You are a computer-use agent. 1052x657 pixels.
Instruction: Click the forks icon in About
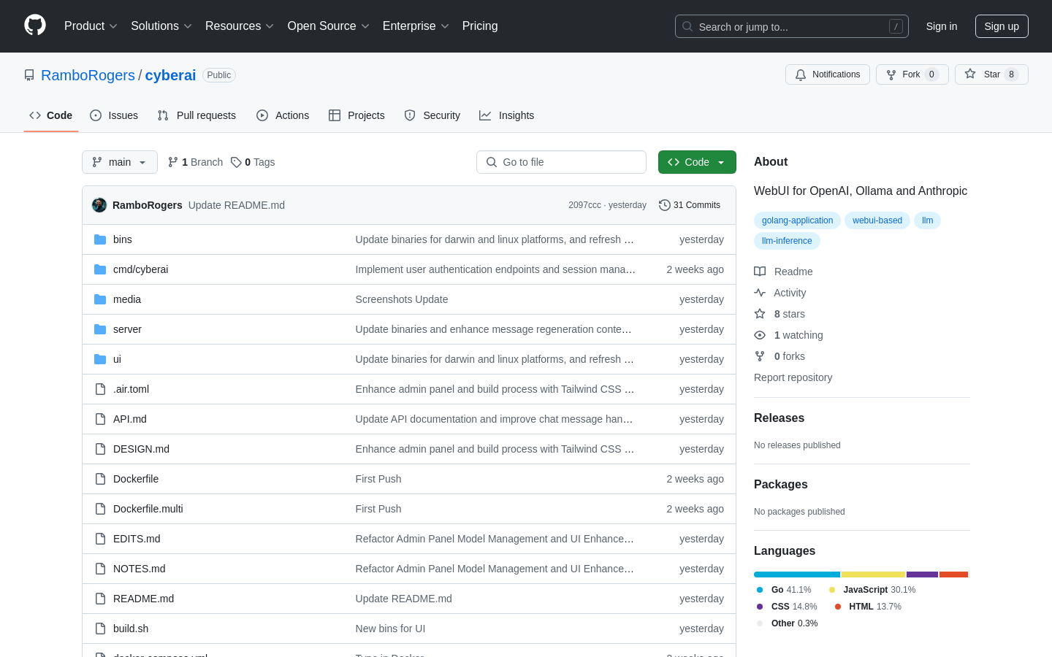[760, 356]
